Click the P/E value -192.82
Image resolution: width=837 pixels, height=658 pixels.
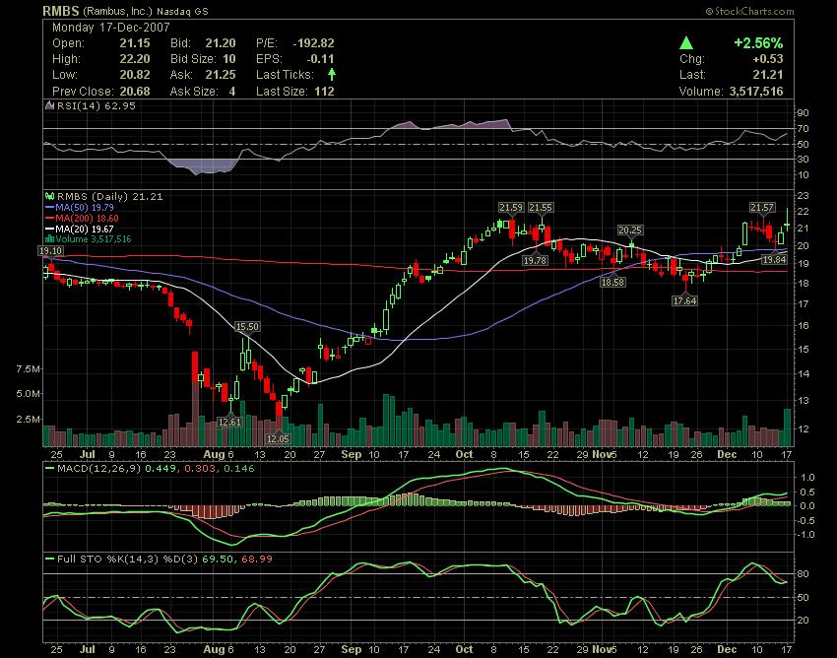click(x=313, y=43)
